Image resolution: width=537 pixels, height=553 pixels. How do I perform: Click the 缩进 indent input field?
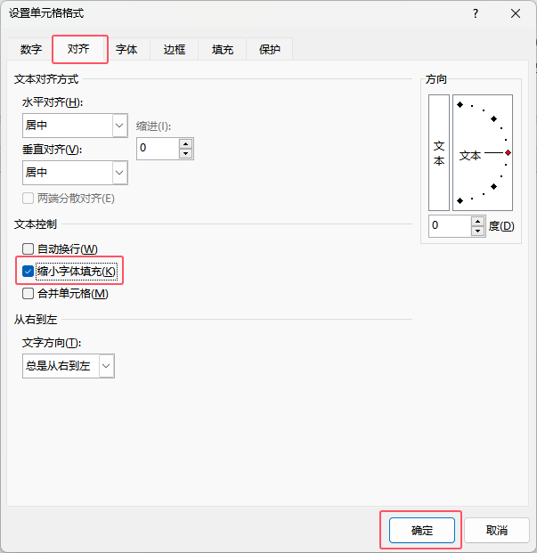158,149
